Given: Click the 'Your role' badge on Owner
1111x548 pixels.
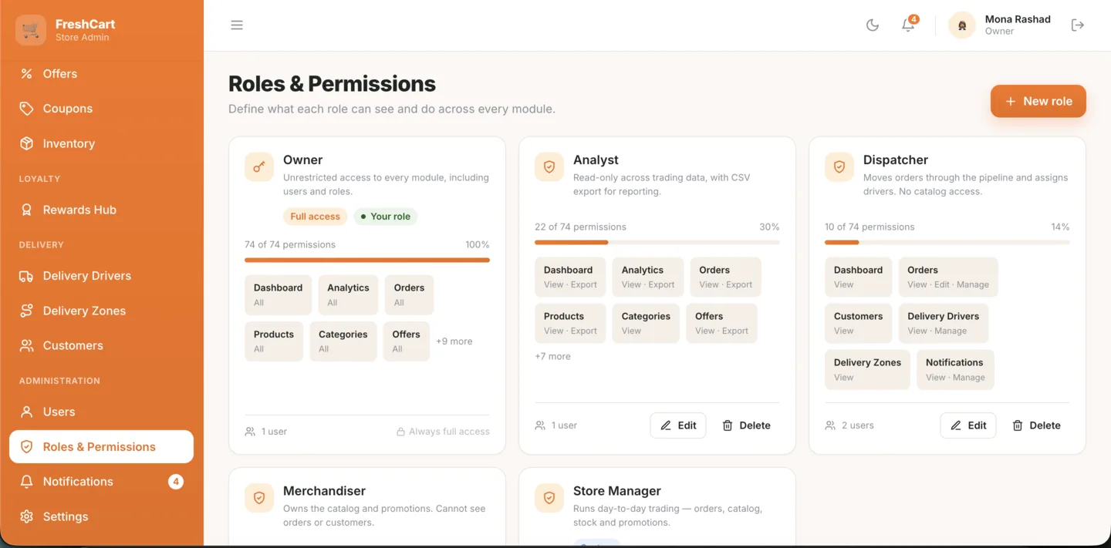Looking at the screenshot, I should tap(386, 217).
